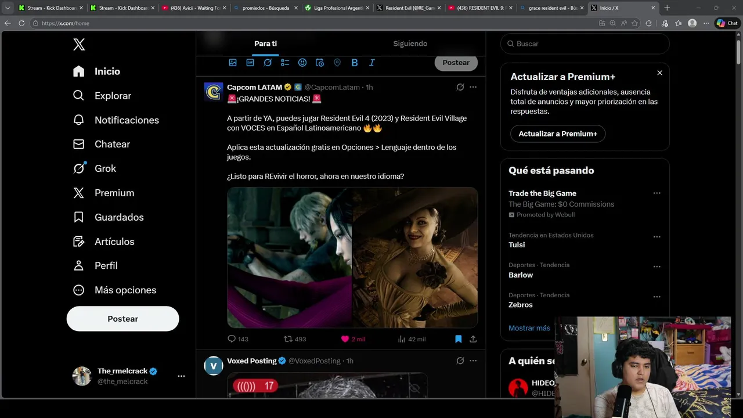The height and width of the screenshot is (418, 743).
Task: Click Mostrar más under trends
Action: (x=529, y=328)
